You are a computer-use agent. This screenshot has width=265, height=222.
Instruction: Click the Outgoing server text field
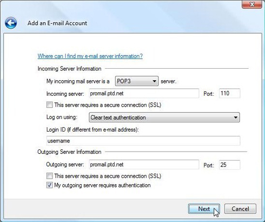pyautogui.click(x=144, y=165)
